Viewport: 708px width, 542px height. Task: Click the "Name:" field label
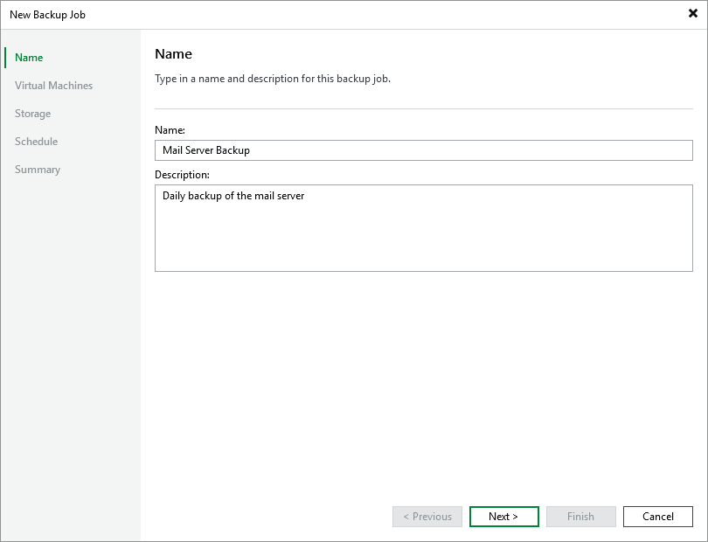pyautogui.click(x=170, y=129)
